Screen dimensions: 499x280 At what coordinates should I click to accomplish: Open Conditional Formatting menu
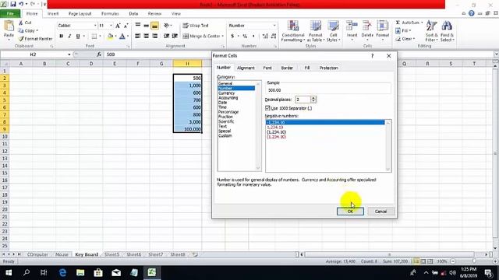(x=293, y=31)
